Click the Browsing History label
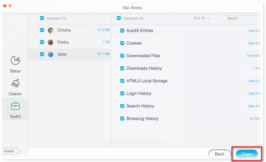This screenshot has width=266, height=162. (x=142, y=118)
